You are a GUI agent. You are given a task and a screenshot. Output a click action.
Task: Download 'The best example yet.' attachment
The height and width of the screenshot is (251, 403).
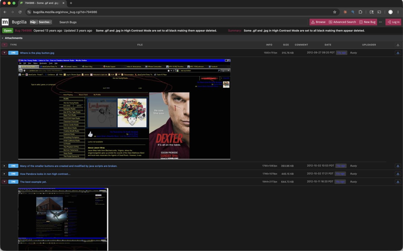point(398,182)
